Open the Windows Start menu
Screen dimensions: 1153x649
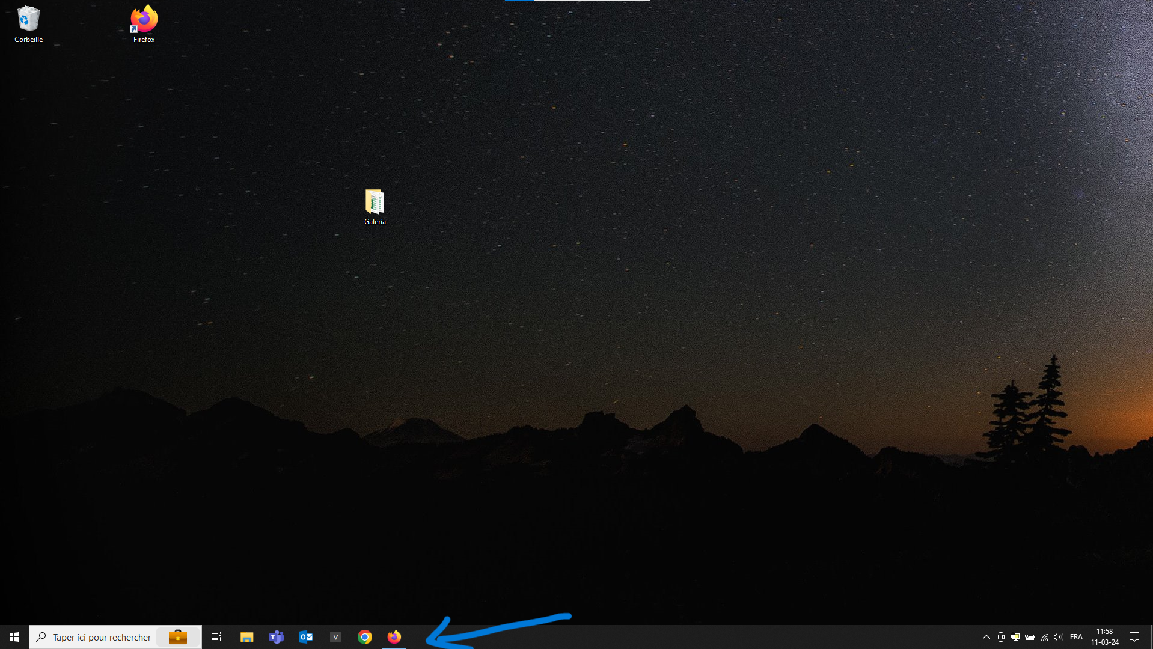[x=14, y=637]
